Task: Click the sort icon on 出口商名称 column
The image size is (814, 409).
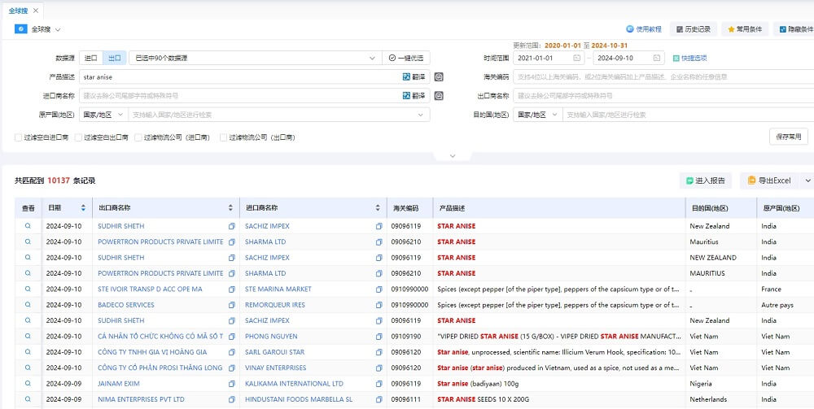Action: coord(230,208)
